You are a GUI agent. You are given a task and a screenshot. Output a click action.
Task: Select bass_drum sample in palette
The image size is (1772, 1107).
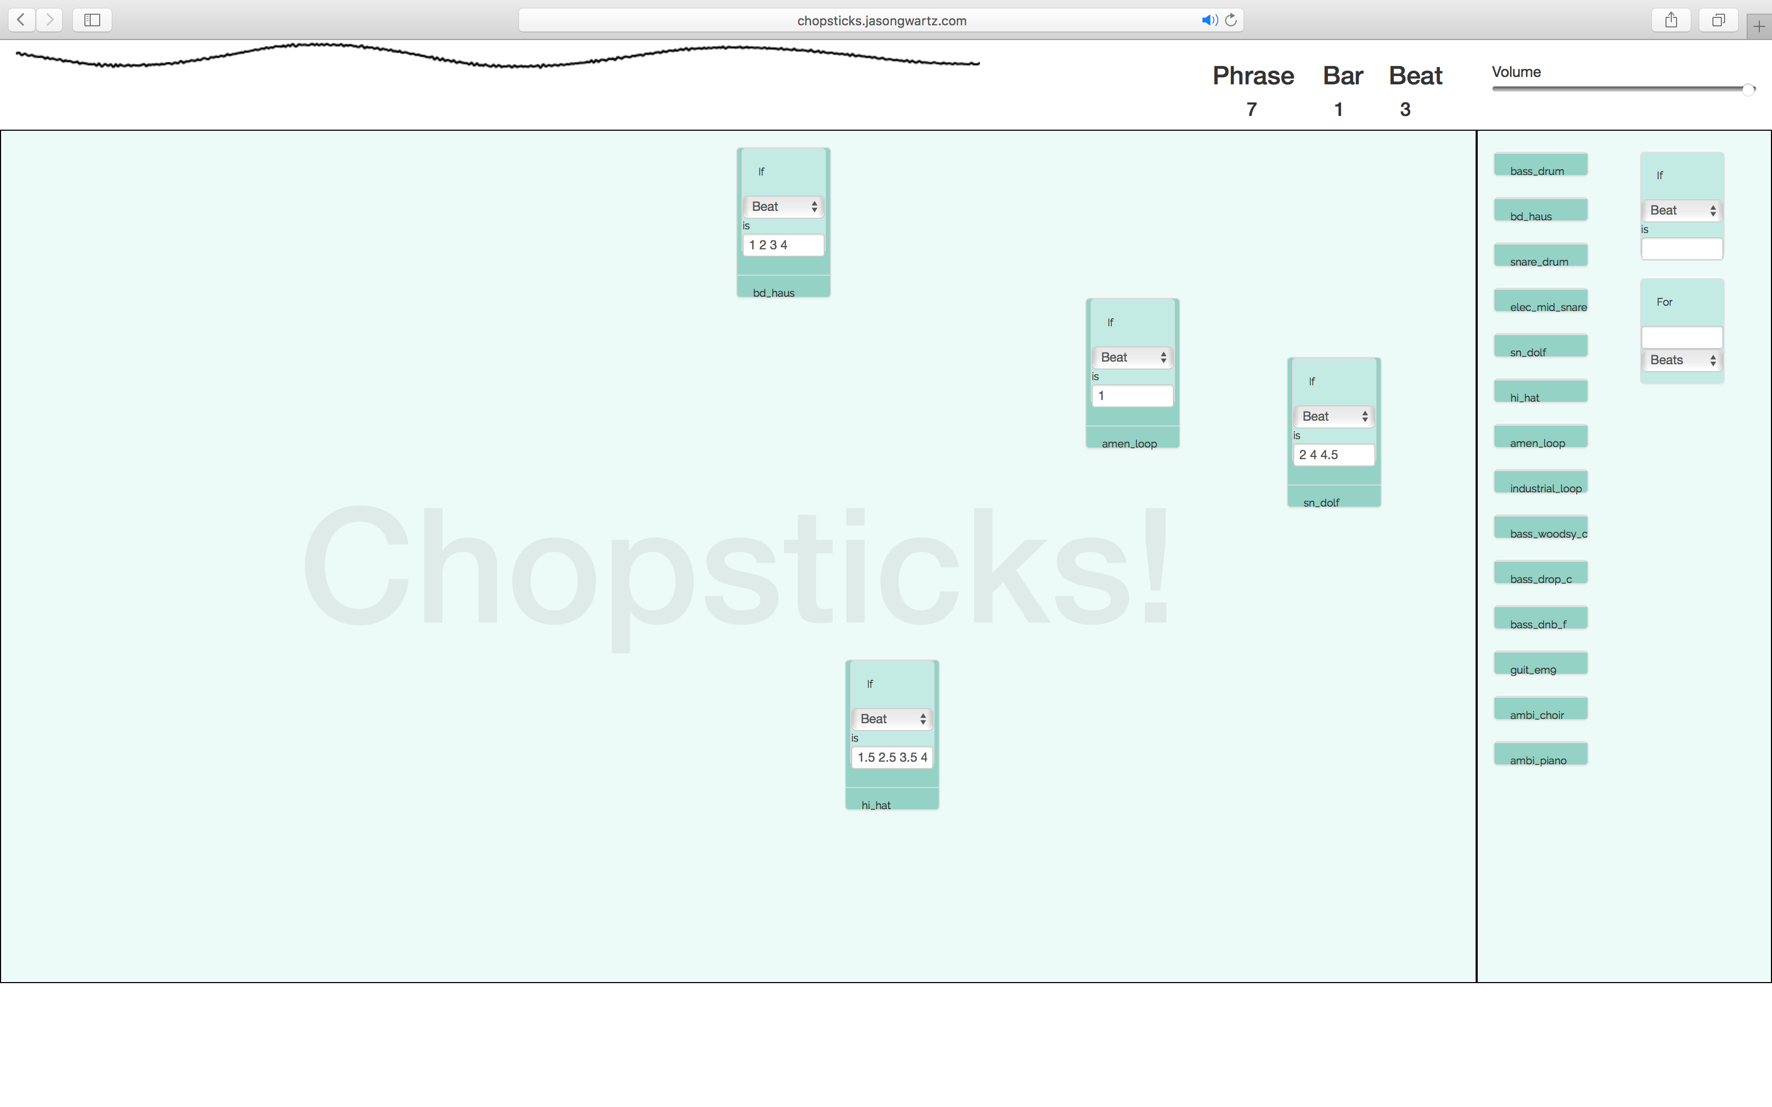pyautogui.click(x=1540, y=164)
